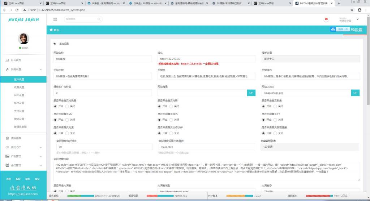The width and height of the screenshot is (370, 201).
Task: Click the admin avatar photo
Action: click(23, 39)
